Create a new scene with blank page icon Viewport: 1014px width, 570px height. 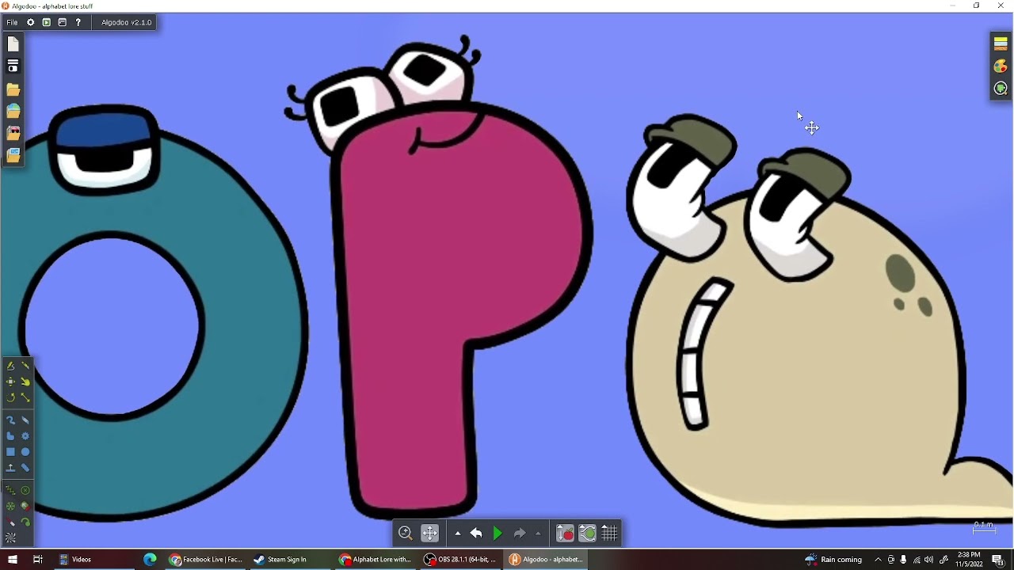click(13, 45)
